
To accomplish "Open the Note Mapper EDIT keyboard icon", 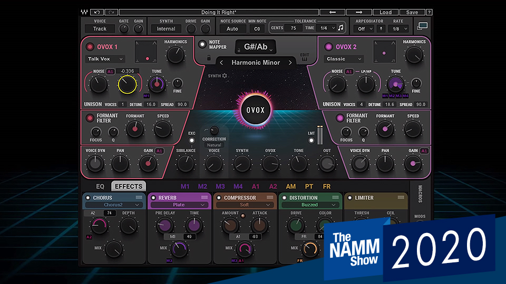I will 304,57.
